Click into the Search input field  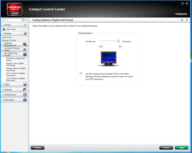pos(12,20)
